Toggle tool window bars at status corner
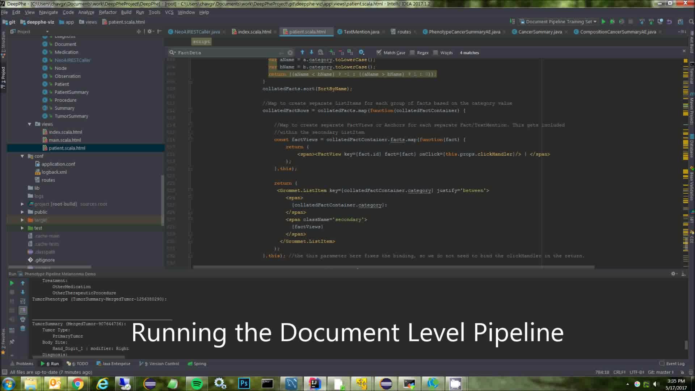 4,372
